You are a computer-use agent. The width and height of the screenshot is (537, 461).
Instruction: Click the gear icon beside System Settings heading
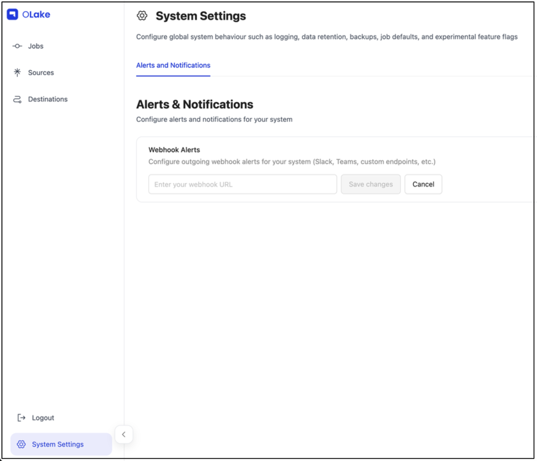click(x=142, y=15)
